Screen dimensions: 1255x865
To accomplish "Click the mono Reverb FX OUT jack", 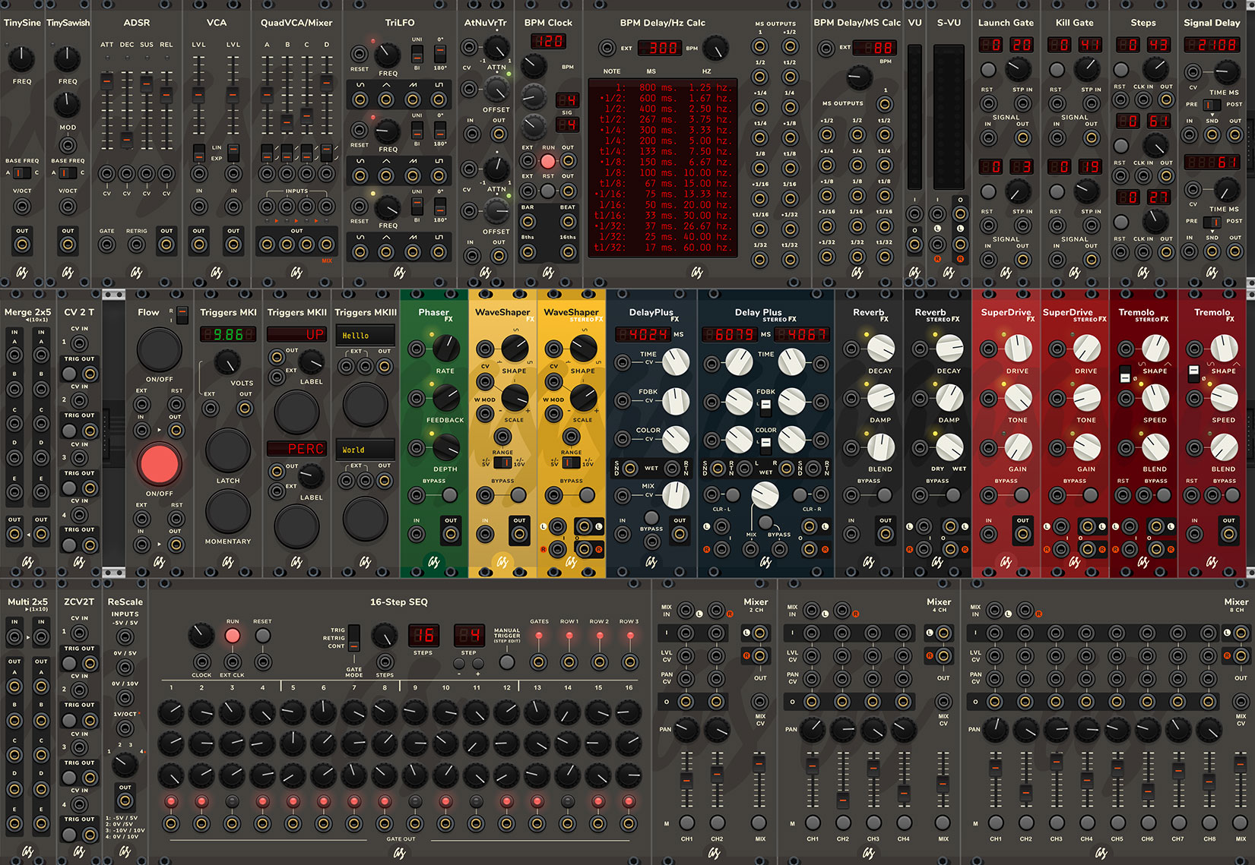I will 886,534.
